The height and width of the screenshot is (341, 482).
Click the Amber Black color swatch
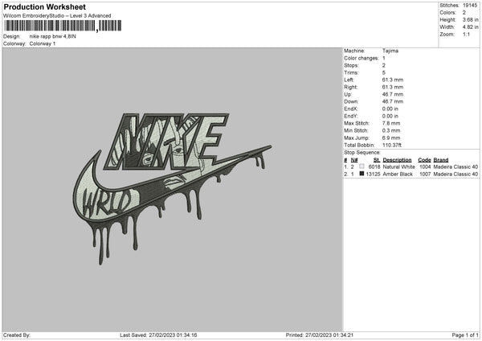pyautogui.click(x=361, y=174)
